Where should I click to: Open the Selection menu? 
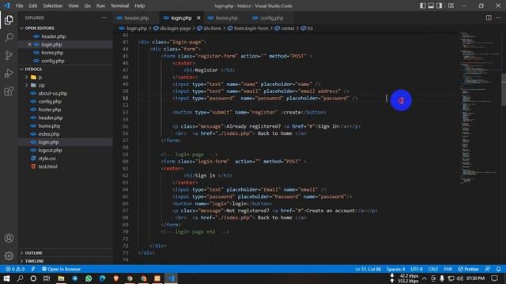[x=53, y=6]
